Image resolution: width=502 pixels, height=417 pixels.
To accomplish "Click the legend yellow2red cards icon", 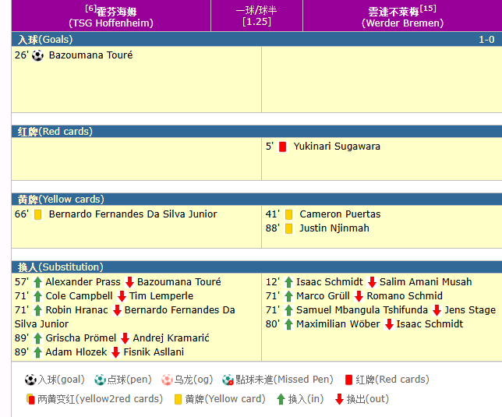I will click(x=30, y=399).
